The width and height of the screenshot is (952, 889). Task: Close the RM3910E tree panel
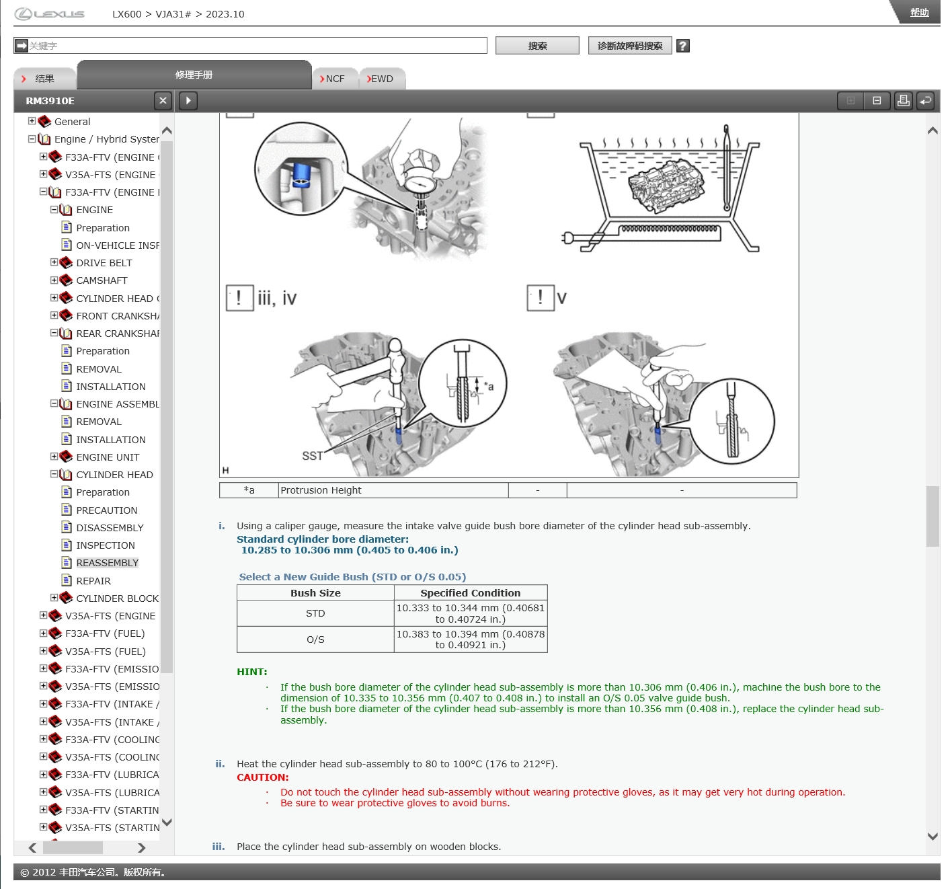pos(163,101)
